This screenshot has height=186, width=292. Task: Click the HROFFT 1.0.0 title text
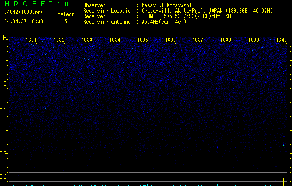(36, 4)
